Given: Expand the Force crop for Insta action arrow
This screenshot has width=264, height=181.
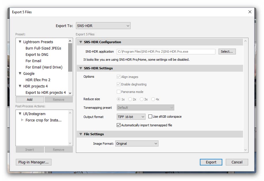Looking at the screenshot, I should point(22,120).
